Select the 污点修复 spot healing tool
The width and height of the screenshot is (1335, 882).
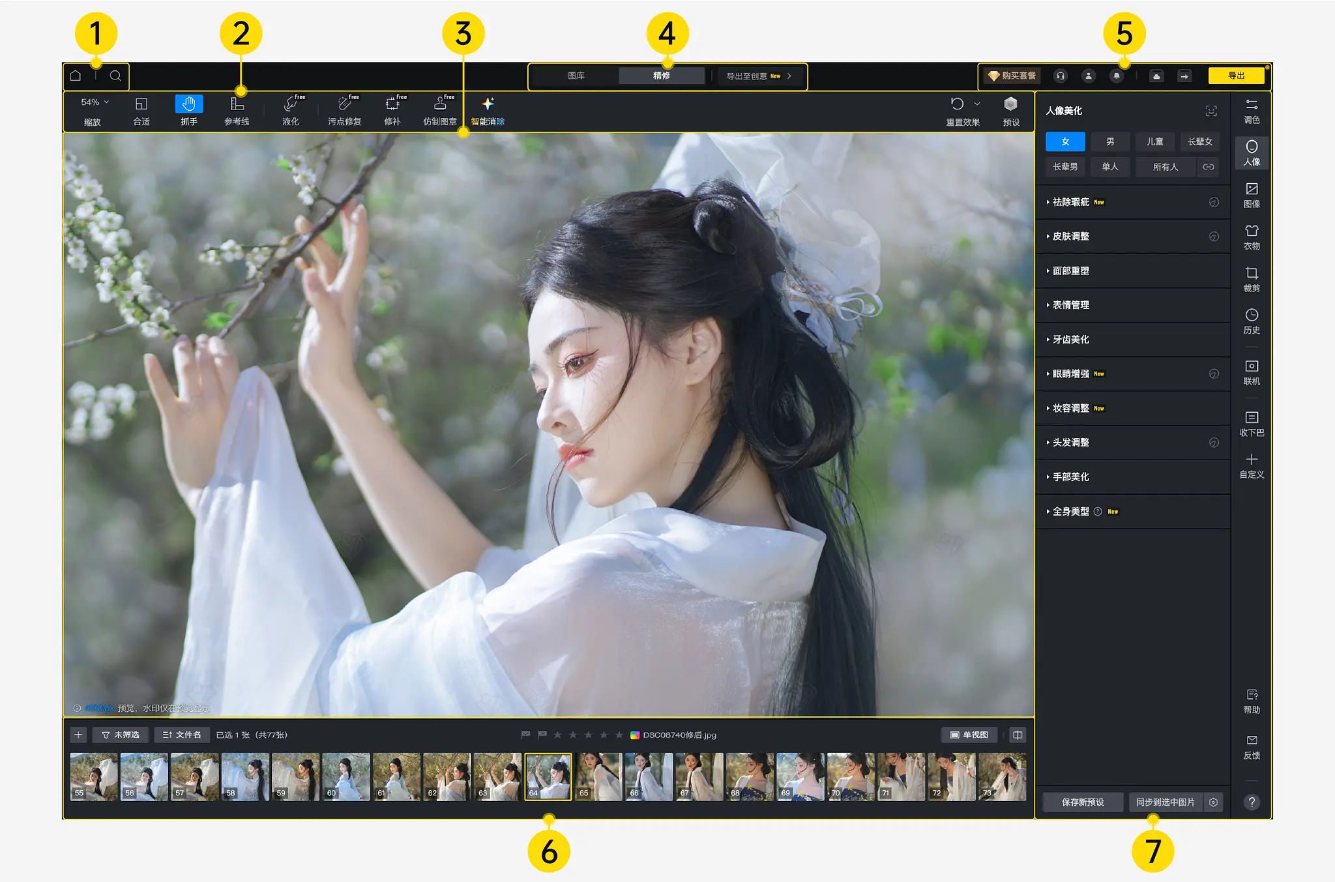pyautogui.click(x=344, y=110)
